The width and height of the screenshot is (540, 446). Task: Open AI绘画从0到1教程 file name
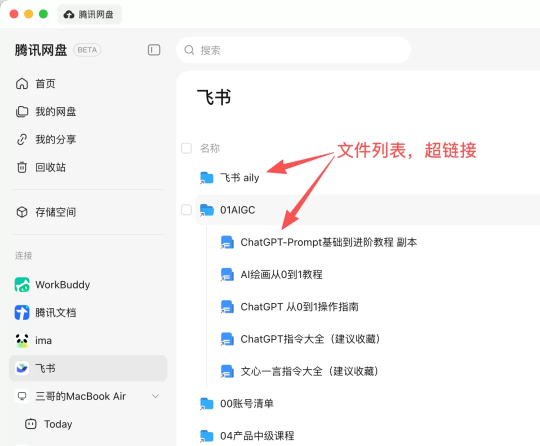pyautogui.click(x=281, y=274)
